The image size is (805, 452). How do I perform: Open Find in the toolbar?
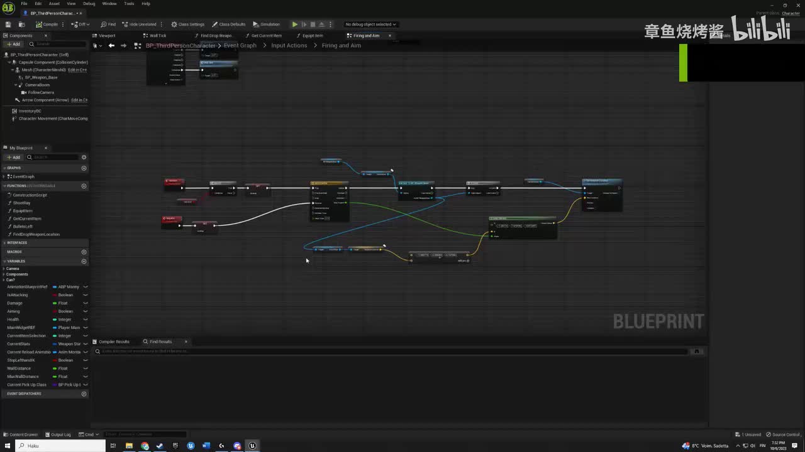(108, 24)
